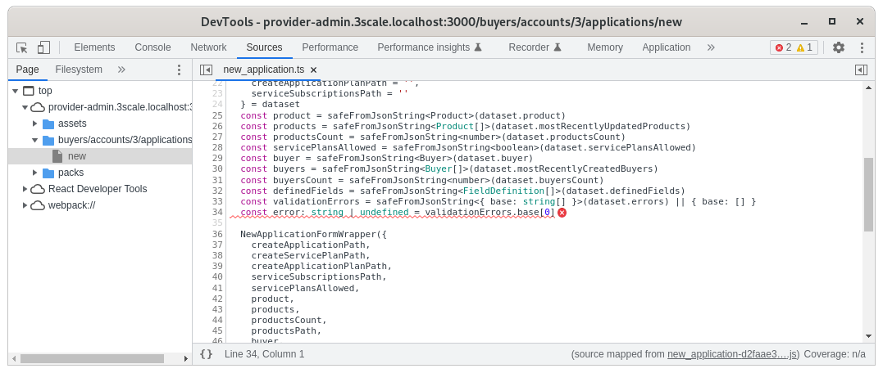Click line number 36 in the gutter
This screenshot has width=883, height=373.
point(217,234)
